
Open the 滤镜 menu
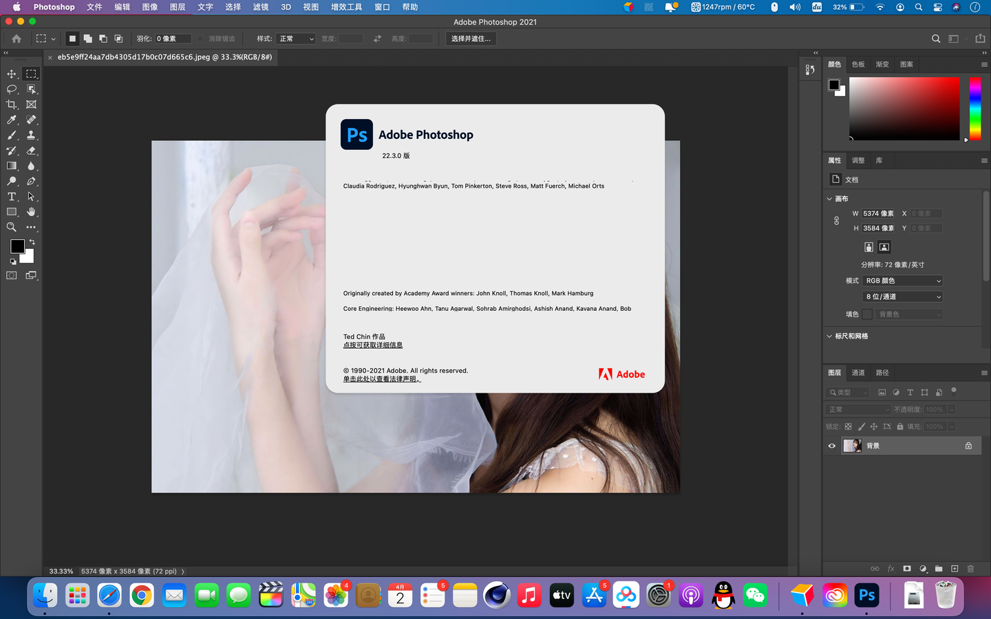point(260,7)
